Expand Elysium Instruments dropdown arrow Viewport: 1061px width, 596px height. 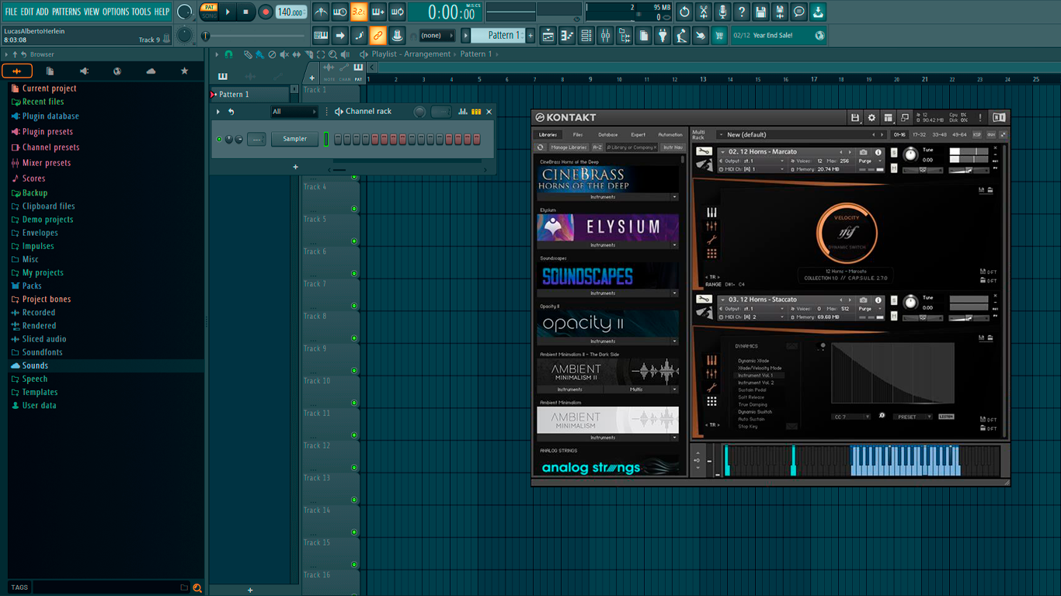[x=674, y=245]
